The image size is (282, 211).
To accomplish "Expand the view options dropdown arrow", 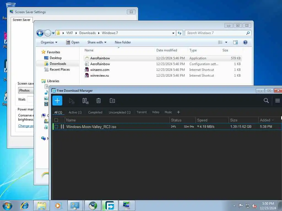I will (226, 42).
